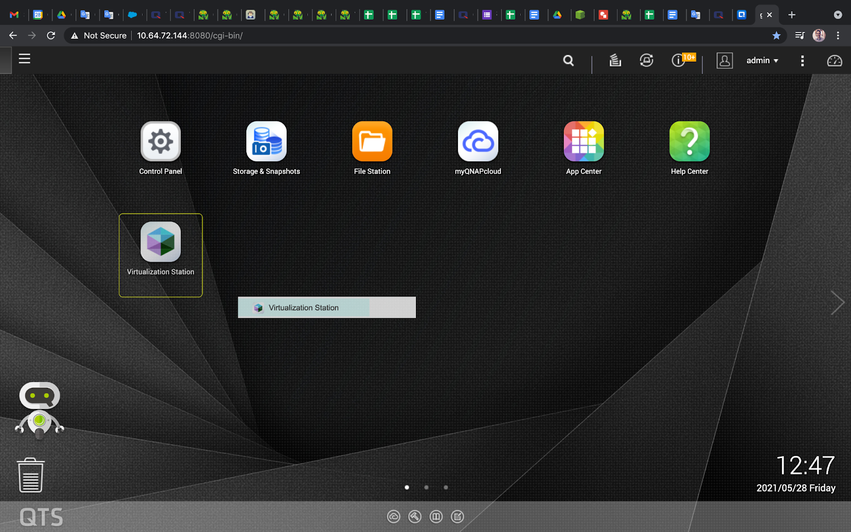The width and height of the screenshot is (851, 532).
Task: Open the tab search dropdown arrow
Action: [838, 15]
